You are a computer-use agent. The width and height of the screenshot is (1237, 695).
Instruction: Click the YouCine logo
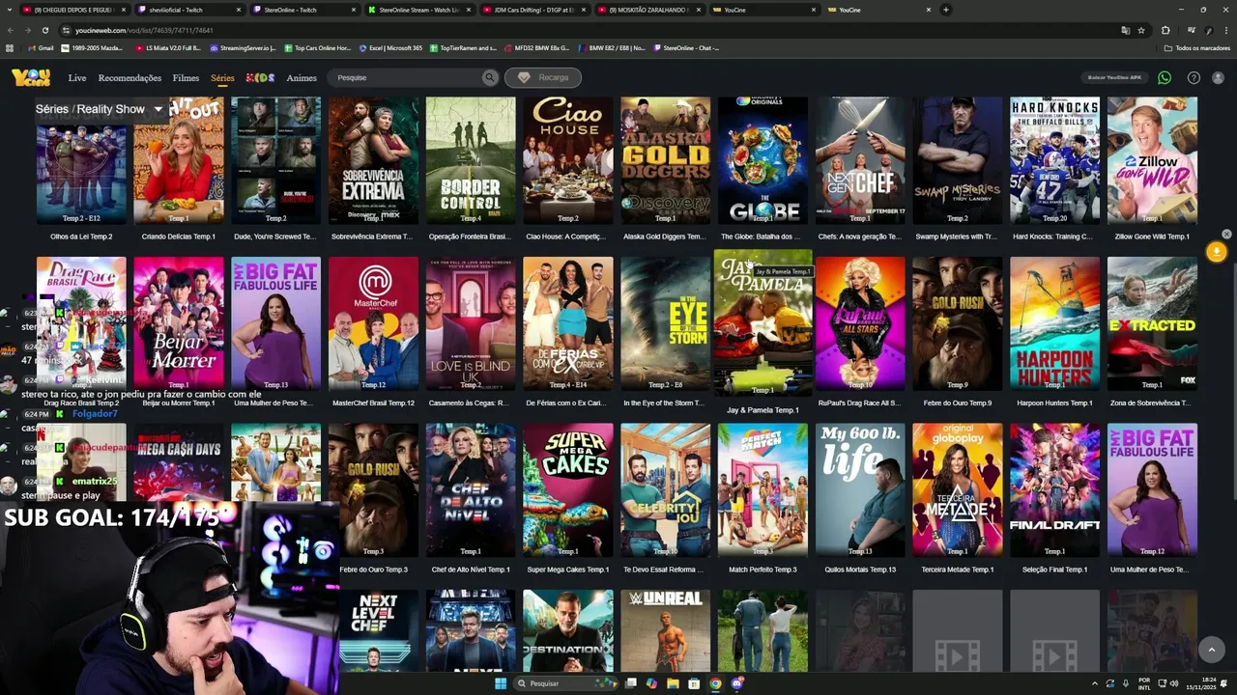click(x=31, y=77)
